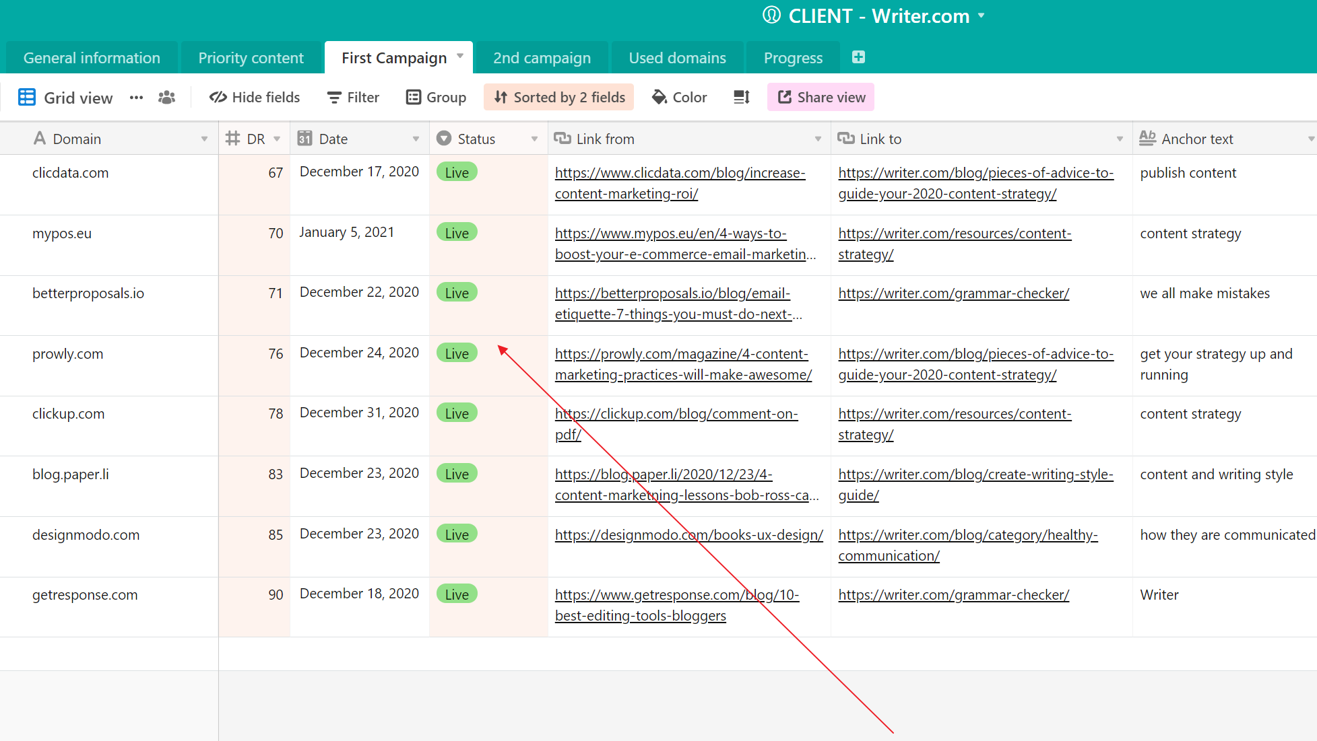This screenshot has height=741, width=1317.
Task: Open Hide fields panel
Action: (x=255, y=98)
